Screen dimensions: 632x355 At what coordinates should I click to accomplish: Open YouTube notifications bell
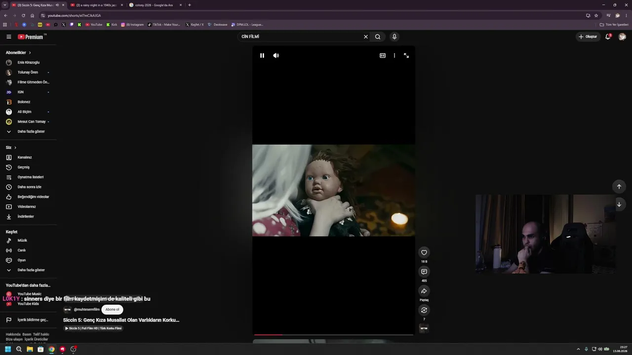click(608, 36)
